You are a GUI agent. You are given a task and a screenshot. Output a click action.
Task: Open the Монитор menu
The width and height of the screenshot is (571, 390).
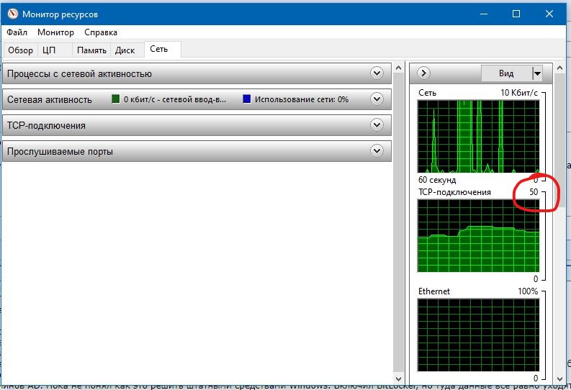click(55, 32)
